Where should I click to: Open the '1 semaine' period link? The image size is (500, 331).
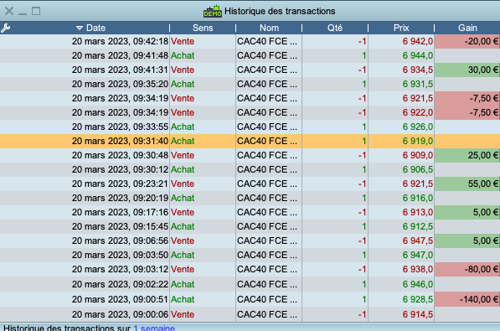154,328
